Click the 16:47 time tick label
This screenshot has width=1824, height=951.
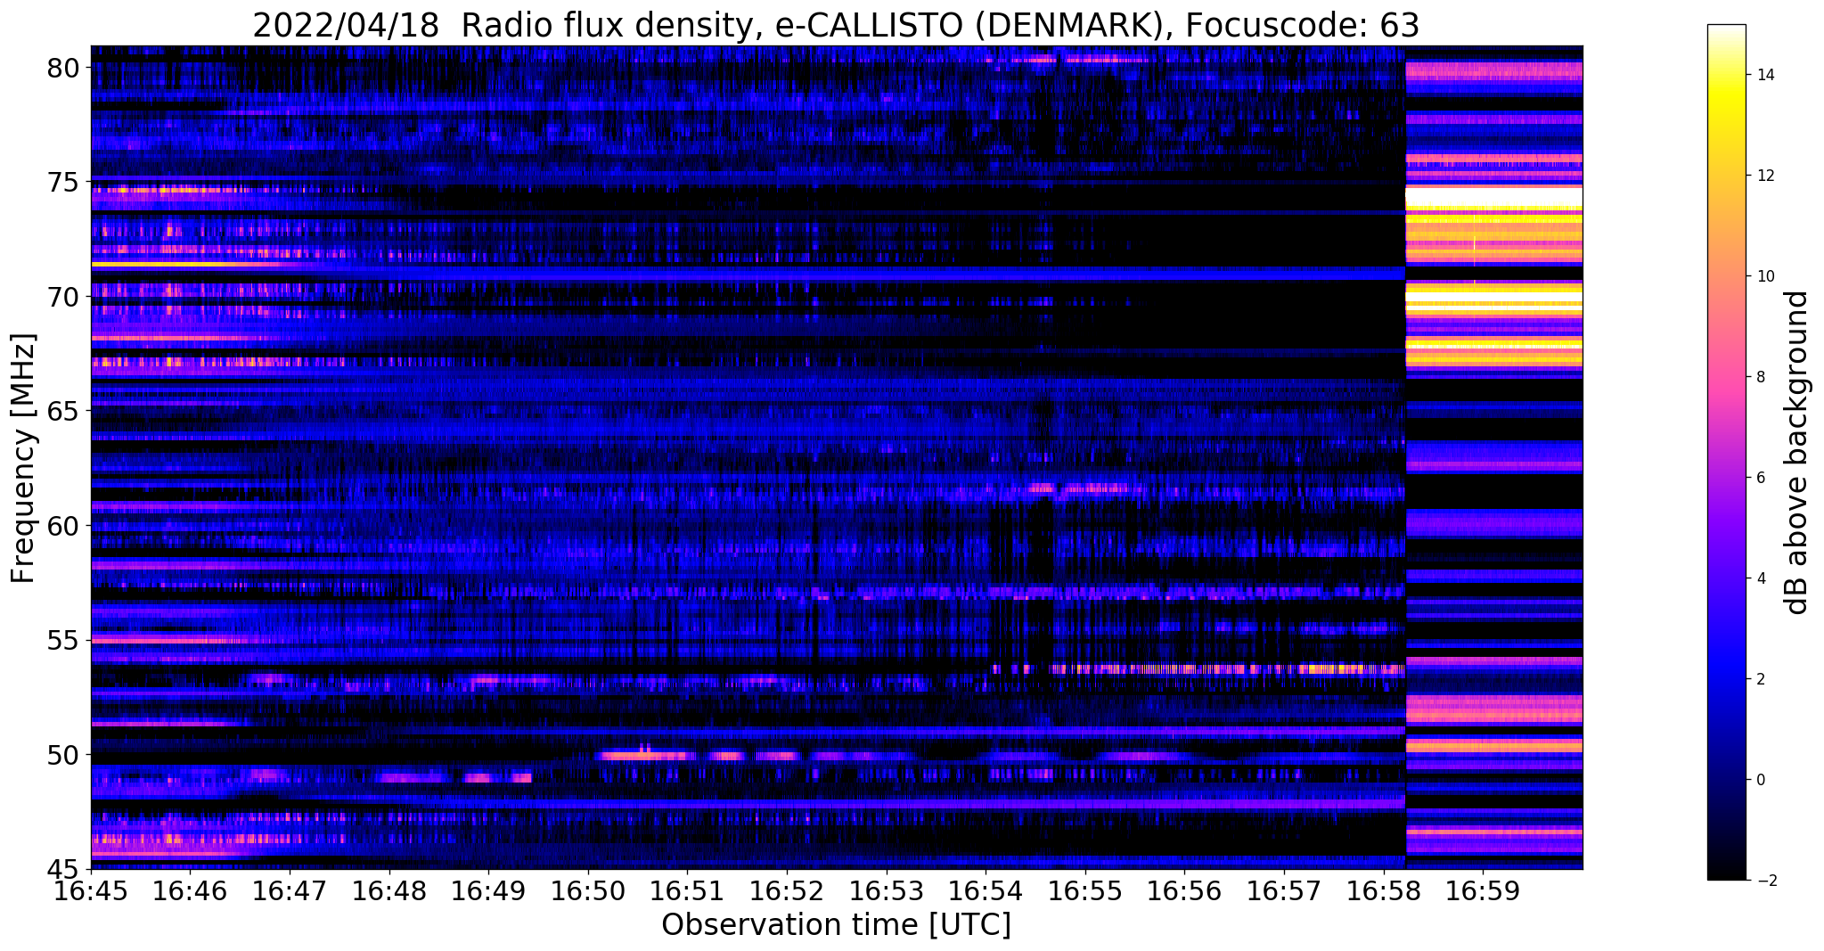point(289,890)
